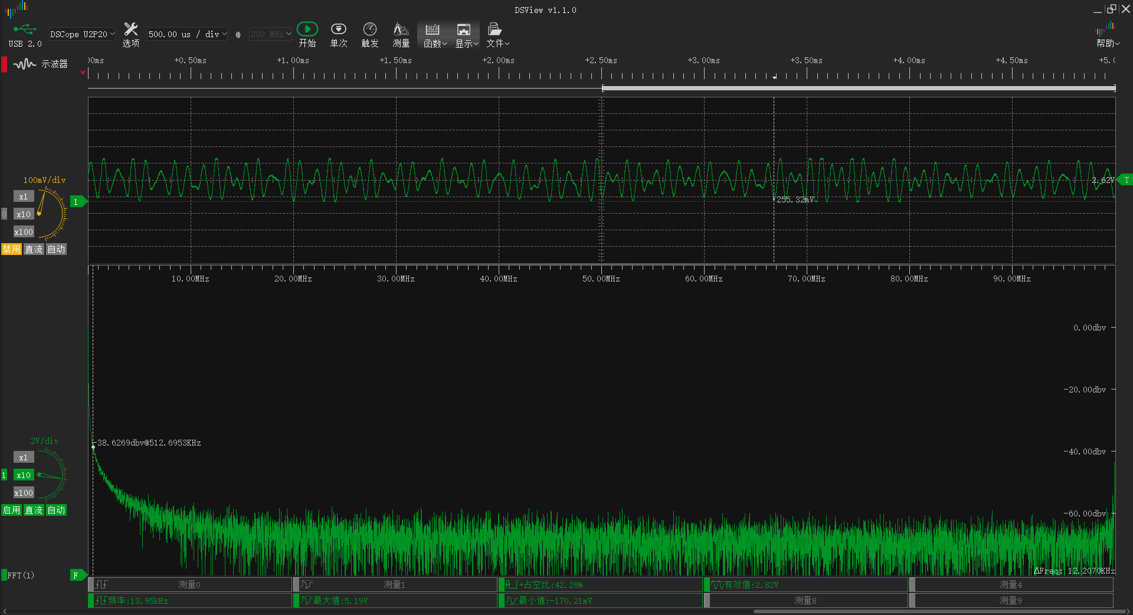The height and width of the screenshot is (615, 1133).
Task: Select x10 probe for 2V/div channel
Action: coord(24,475)
